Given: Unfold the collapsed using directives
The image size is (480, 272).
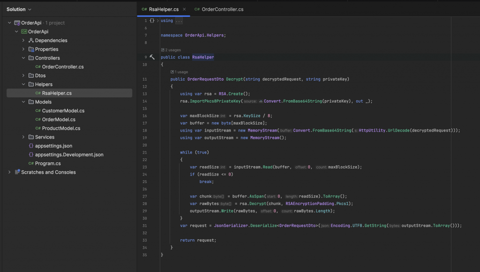Looking at the screenshot, I should [178, 21].
